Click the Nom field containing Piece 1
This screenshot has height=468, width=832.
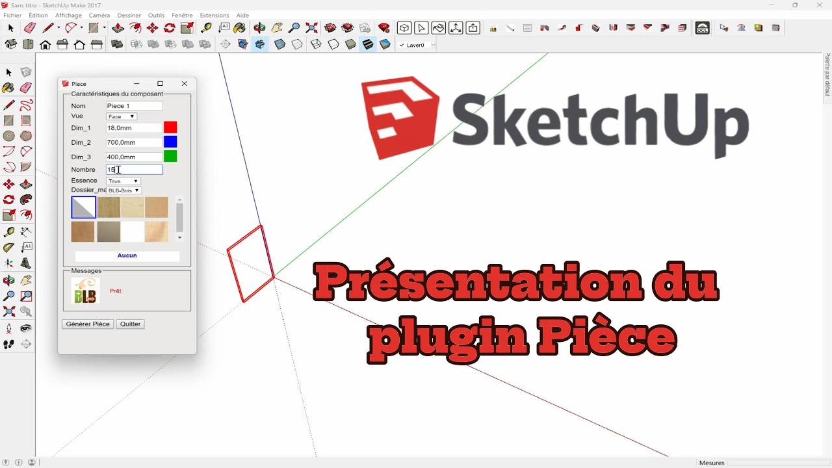tap(134, 106)
